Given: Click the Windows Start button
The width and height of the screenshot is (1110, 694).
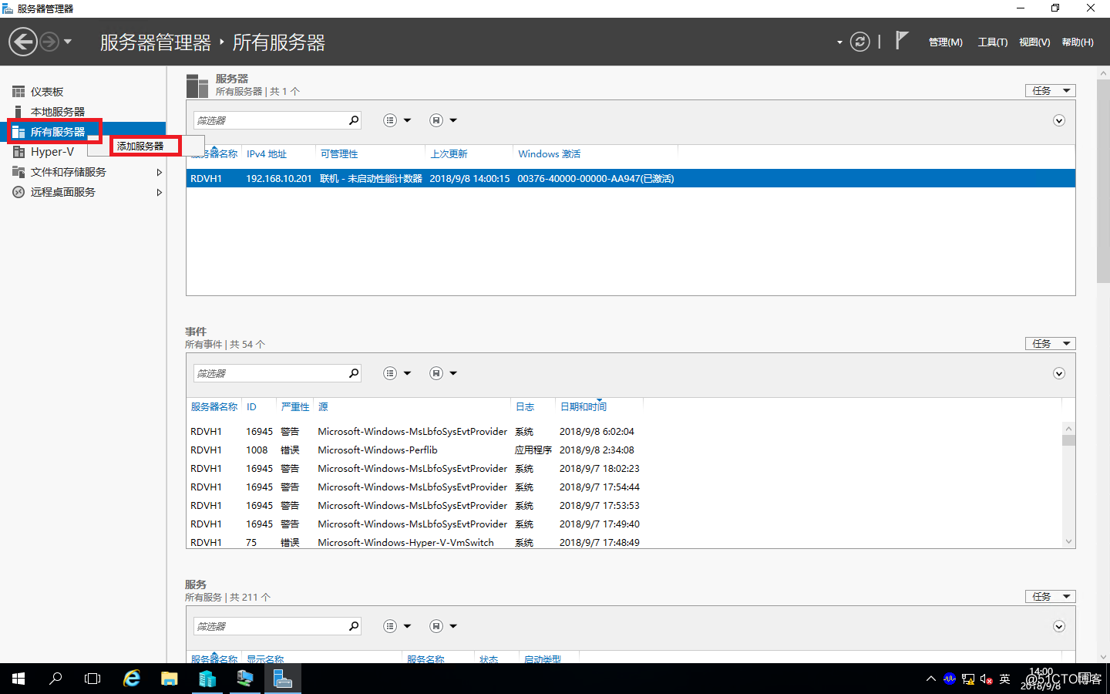Looking at the screenshot, I should [x=18, y=679].
